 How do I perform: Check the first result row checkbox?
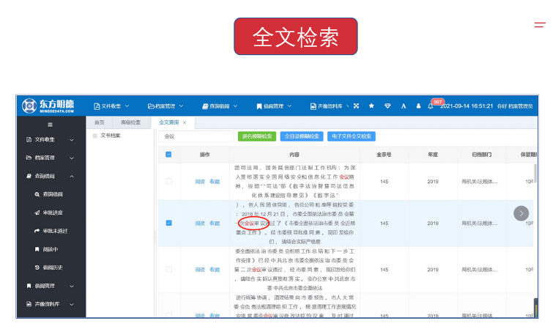pos(168,181)
